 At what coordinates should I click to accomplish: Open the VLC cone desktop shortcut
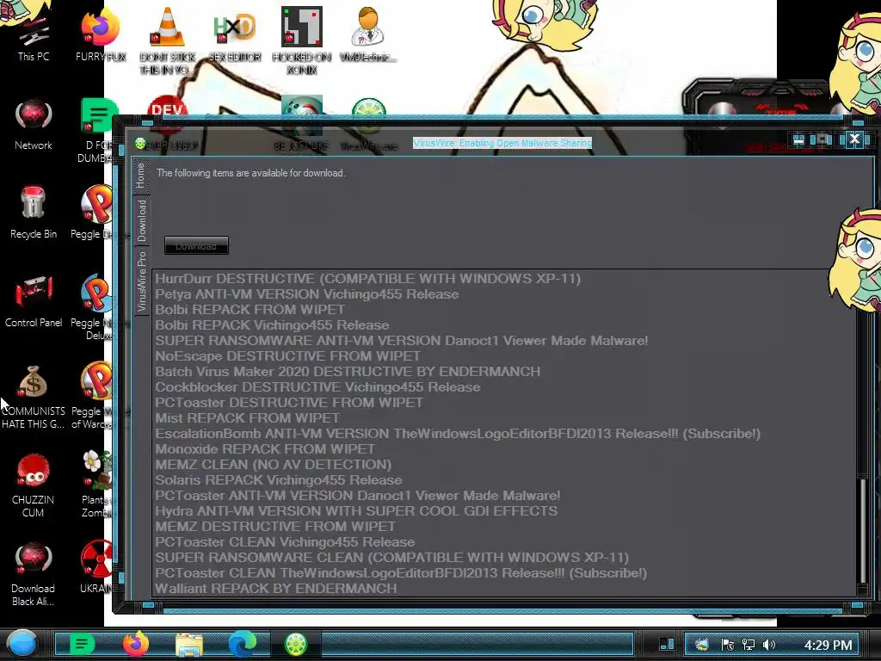[x=168, y=40]
